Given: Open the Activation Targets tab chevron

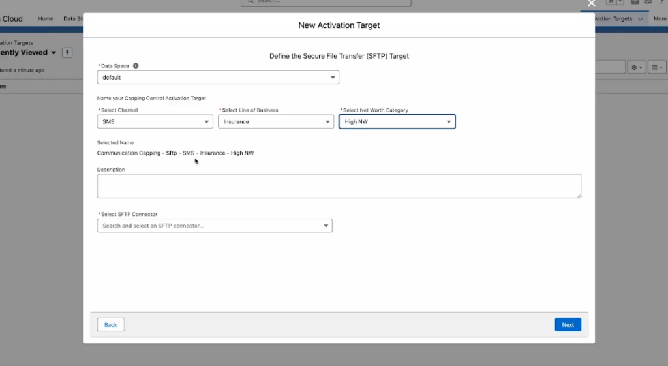Looking at the screenshot, I should click(640, 19).
